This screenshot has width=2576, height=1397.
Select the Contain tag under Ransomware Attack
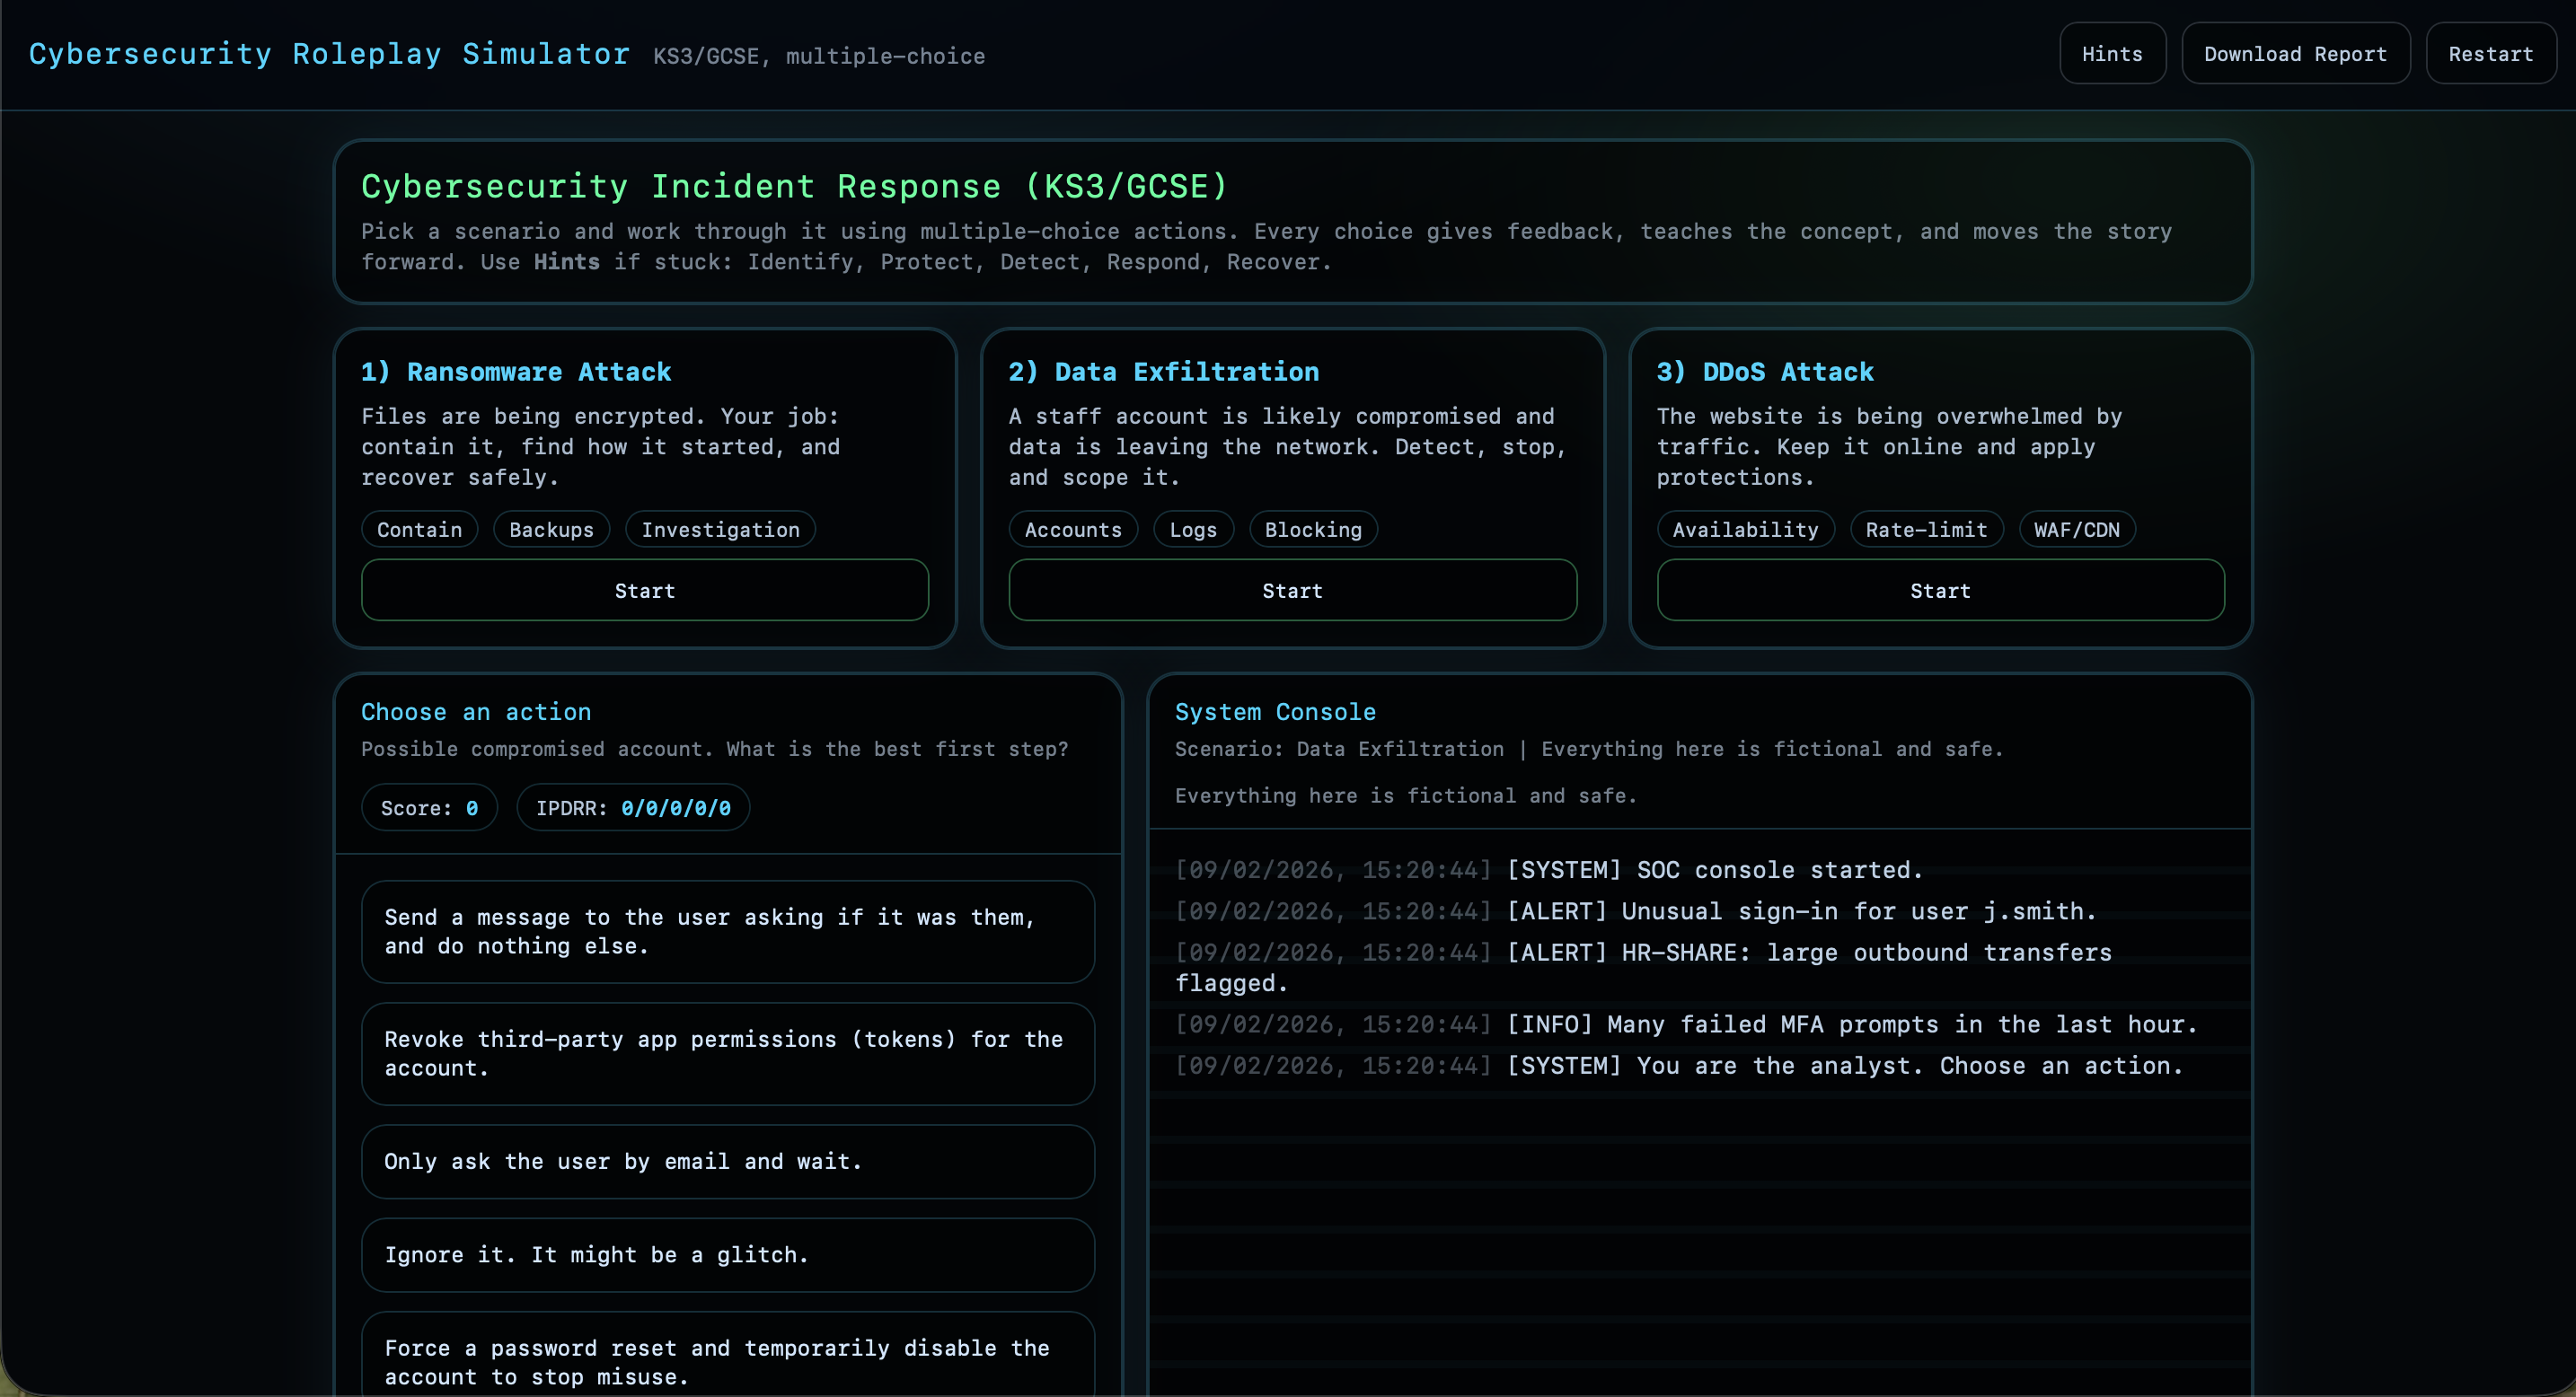419,529
